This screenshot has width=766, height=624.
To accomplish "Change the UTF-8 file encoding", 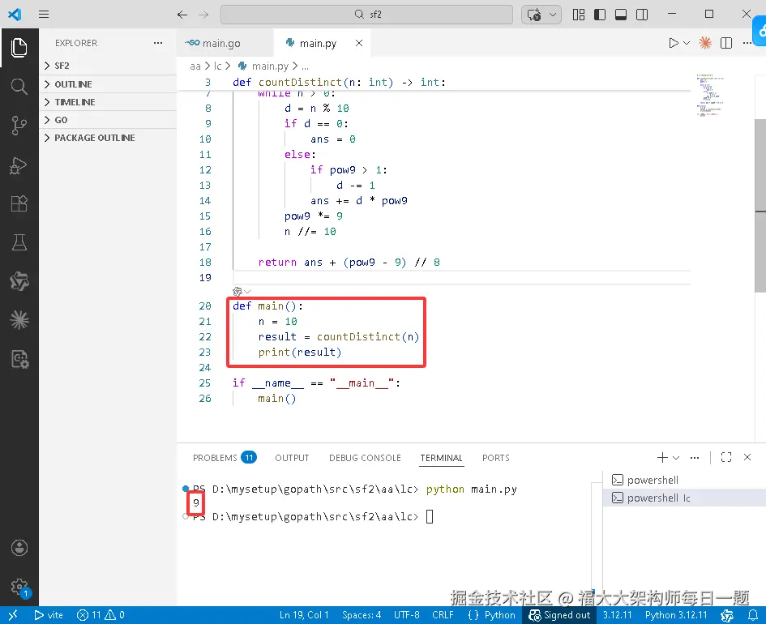I will coord(406,615).
